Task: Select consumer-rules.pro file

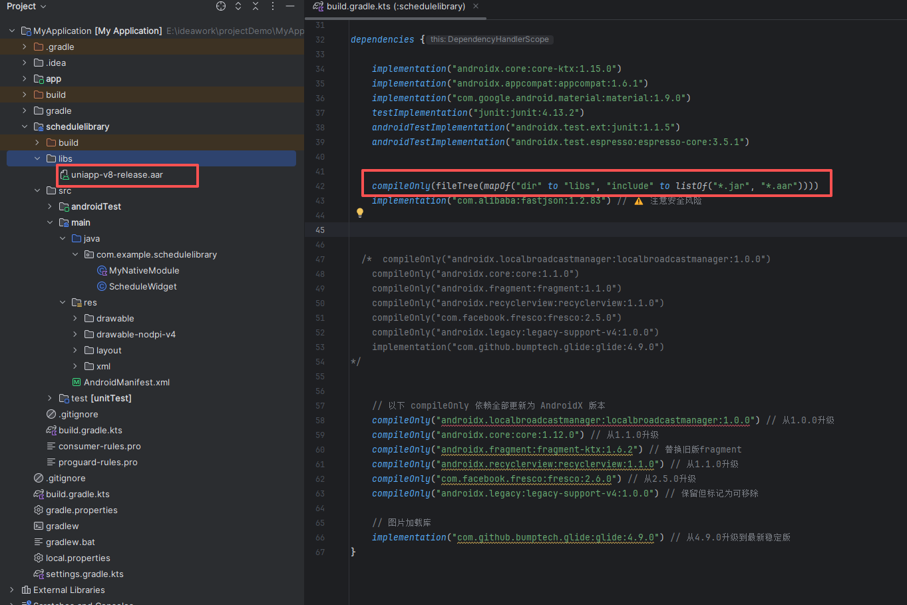Action: pos(100,446)
